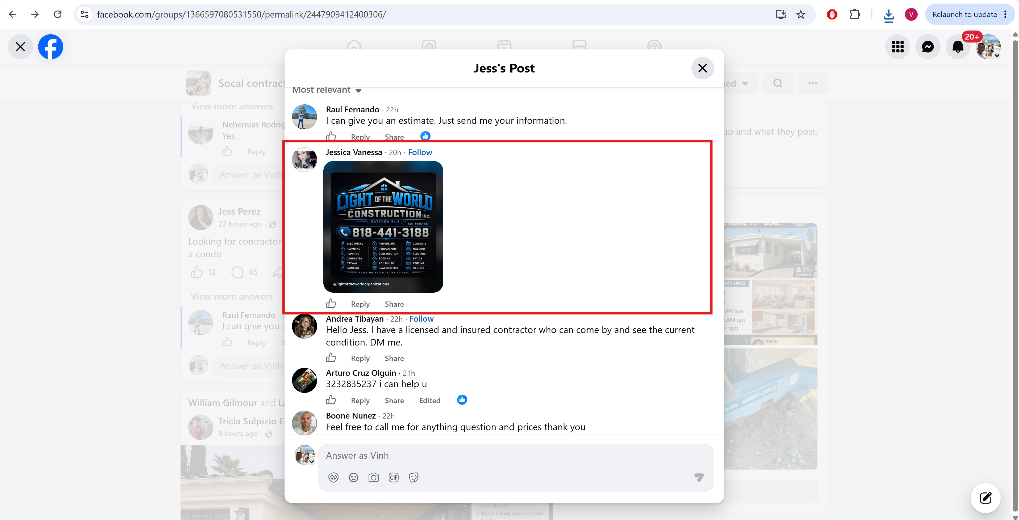Open the notifications bell
Viewport: 1019px width, 520px height.
tap(958, 47)
